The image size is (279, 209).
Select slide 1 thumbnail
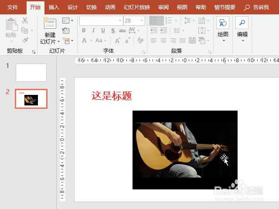click(31, 73)
